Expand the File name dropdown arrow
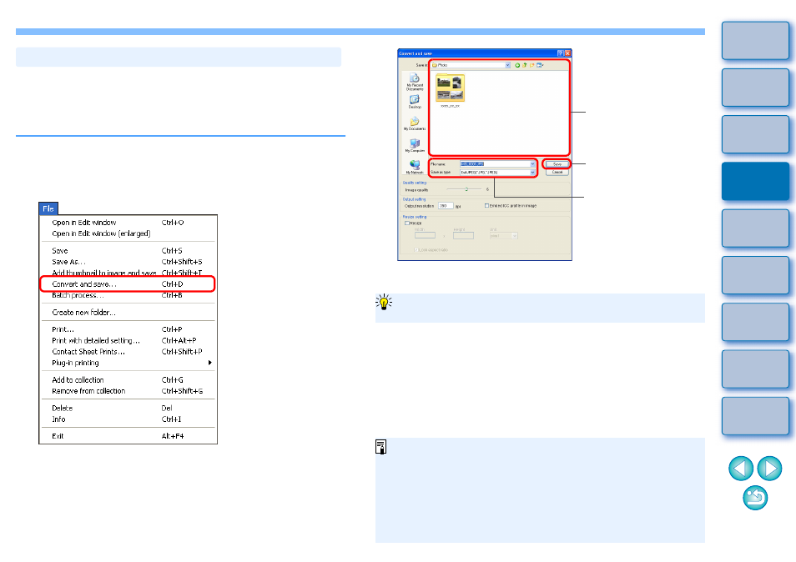 pyautogui.click(x=532, y=163)
